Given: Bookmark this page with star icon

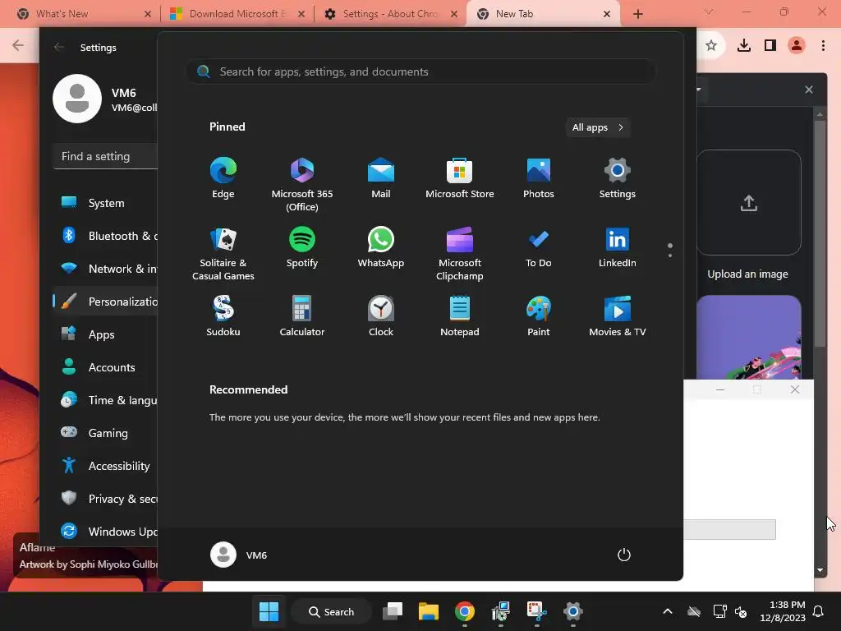Looking at the screenshot, I should point(711,46).
